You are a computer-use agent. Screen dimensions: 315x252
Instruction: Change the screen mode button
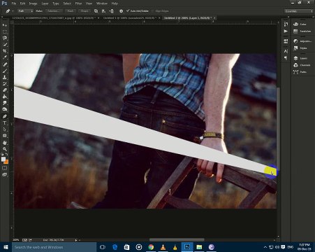tap(4, 174)
